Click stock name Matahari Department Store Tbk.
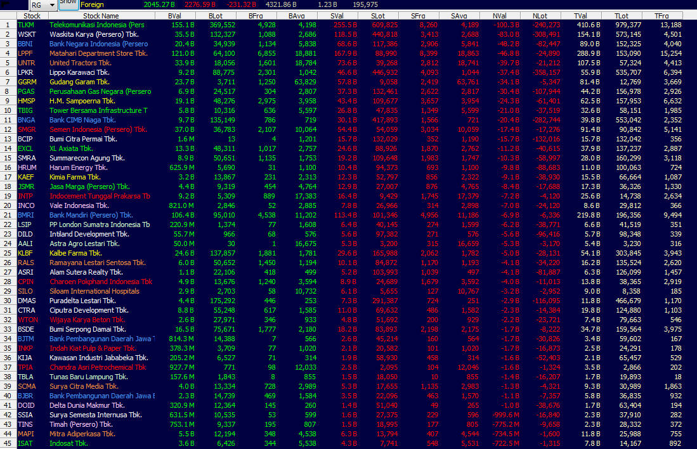Viewport: 697px width, 449px height. (98, 53)
